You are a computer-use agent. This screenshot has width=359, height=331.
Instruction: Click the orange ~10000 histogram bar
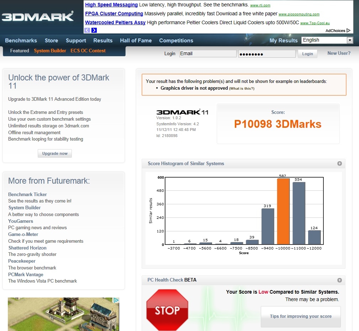283,211
